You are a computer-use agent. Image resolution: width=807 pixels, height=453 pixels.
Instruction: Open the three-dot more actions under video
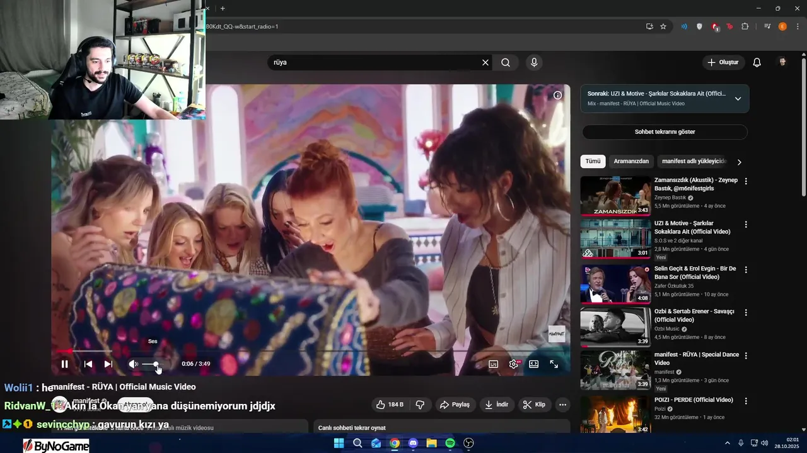tap(562, 405)
